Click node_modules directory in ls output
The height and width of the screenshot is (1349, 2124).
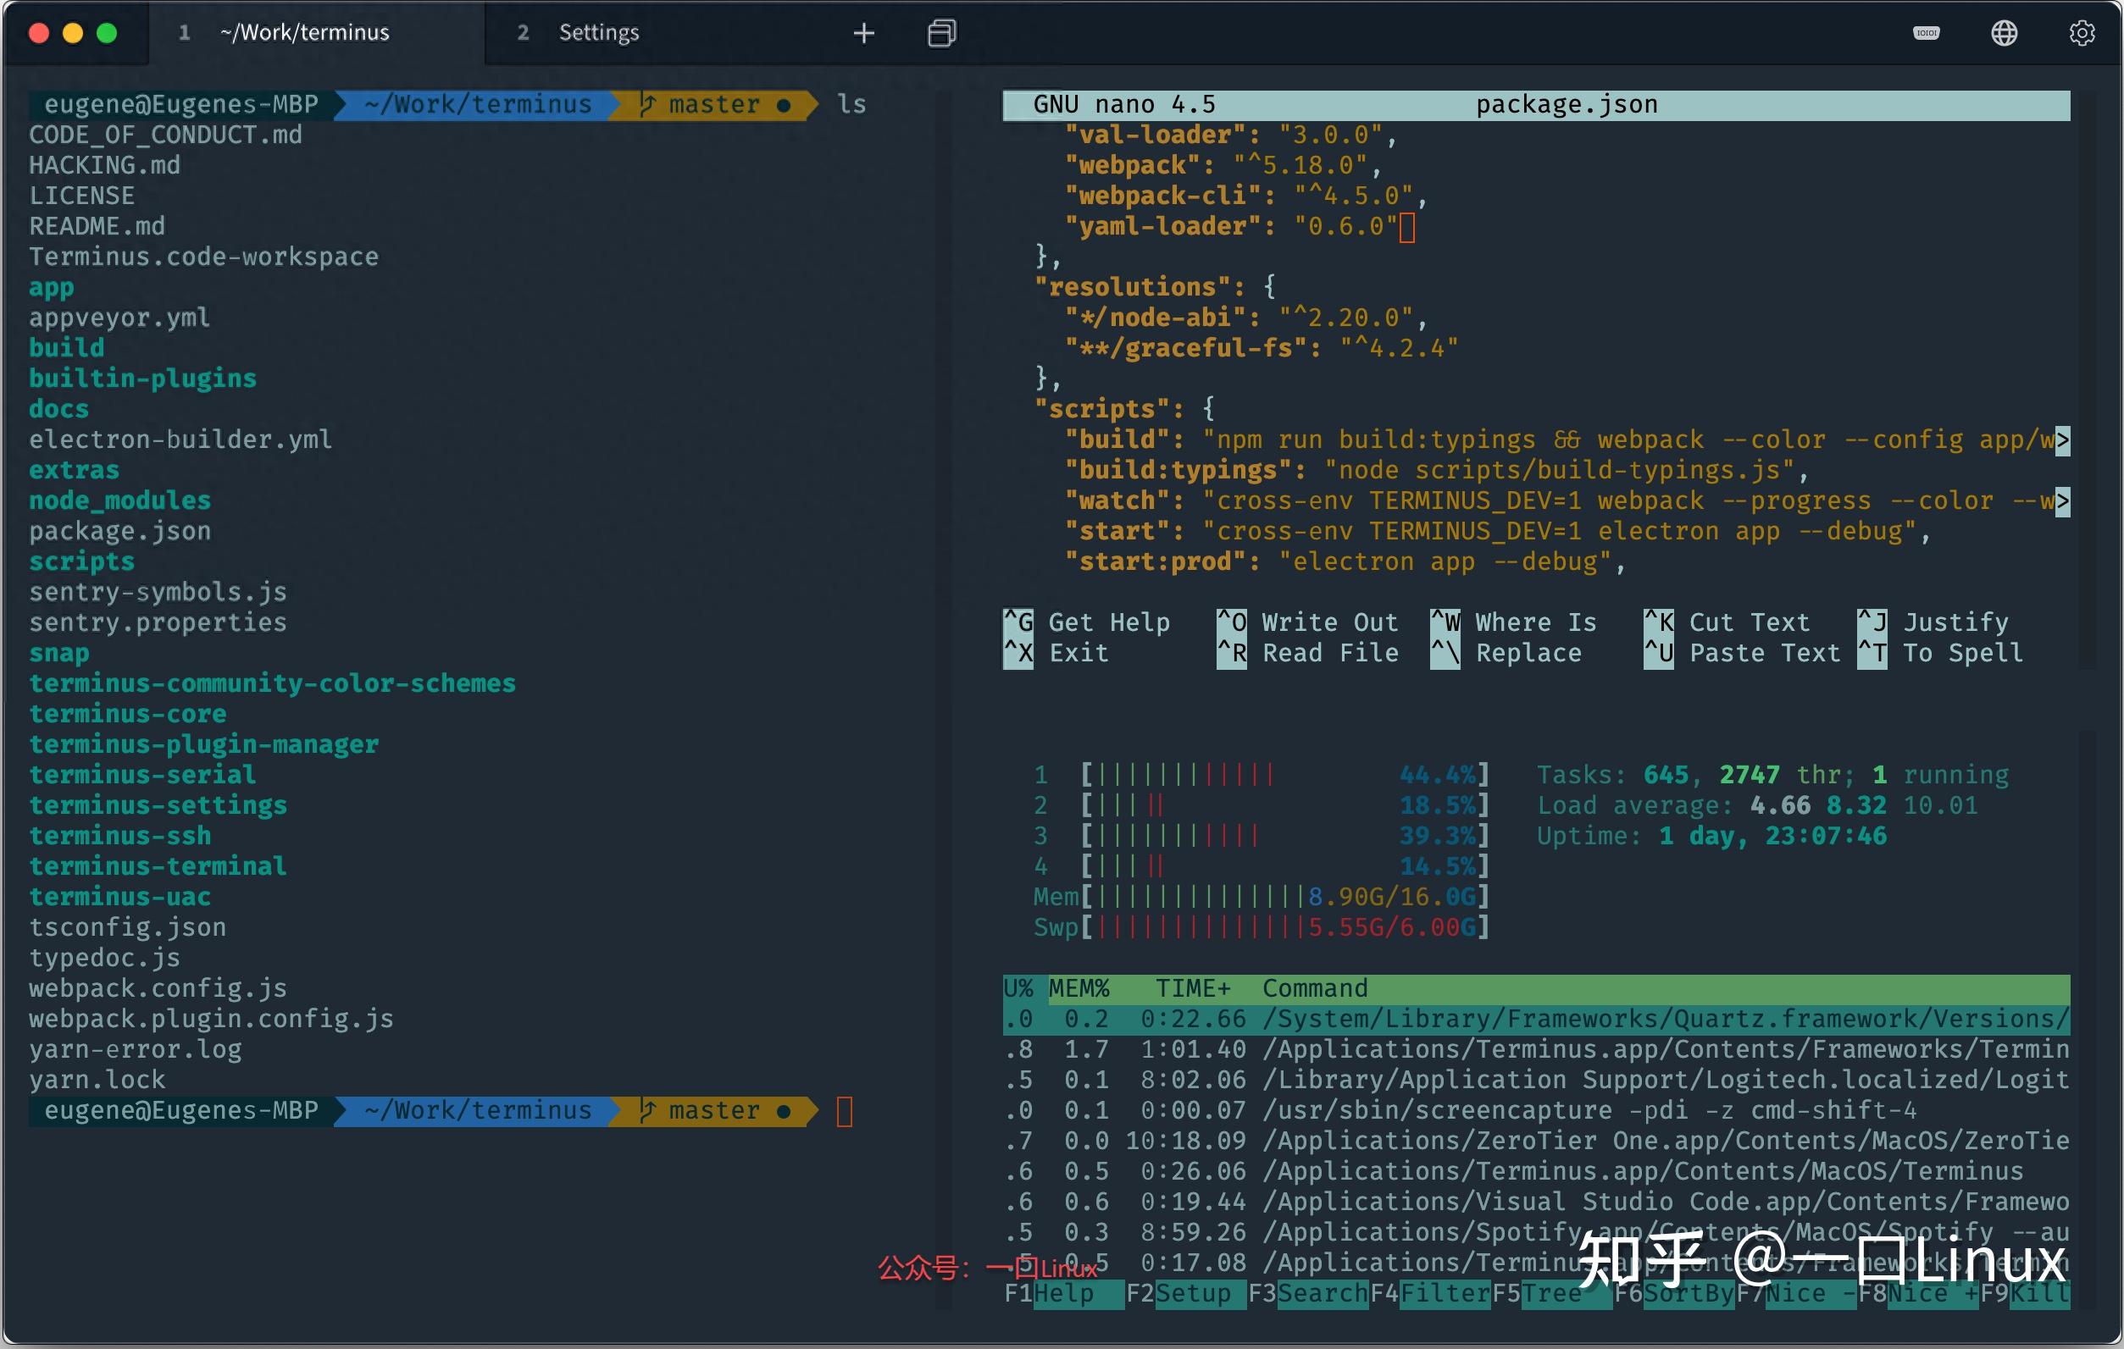click(120, 500)
